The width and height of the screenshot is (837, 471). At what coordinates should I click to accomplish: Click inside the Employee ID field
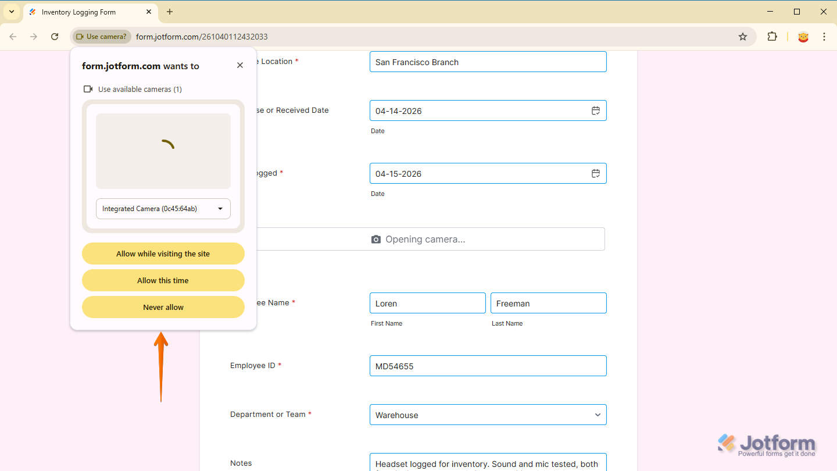pyautogui.click(x=488, y=366)
